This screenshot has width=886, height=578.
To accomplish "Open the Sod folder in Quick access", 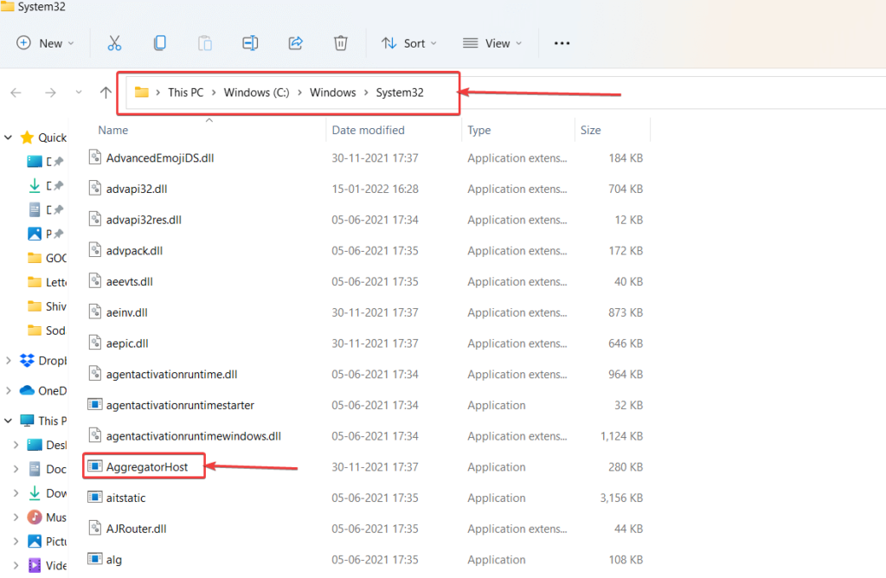I will coord(47,331).
